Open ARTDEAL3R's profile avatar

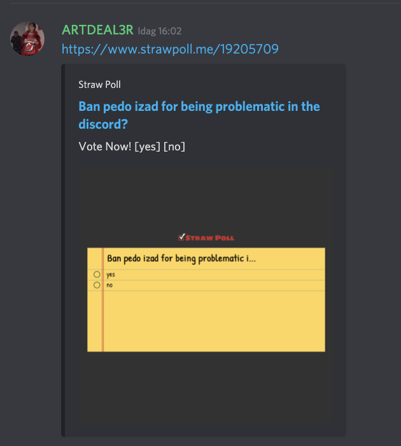point(27,39)
